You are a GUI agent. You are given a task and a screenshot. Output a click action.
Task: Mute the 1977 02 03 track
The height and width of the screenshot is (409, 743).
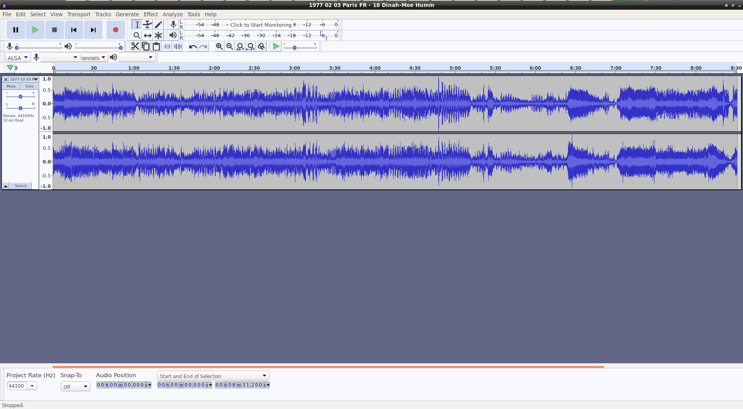click(x=11, y=86)
